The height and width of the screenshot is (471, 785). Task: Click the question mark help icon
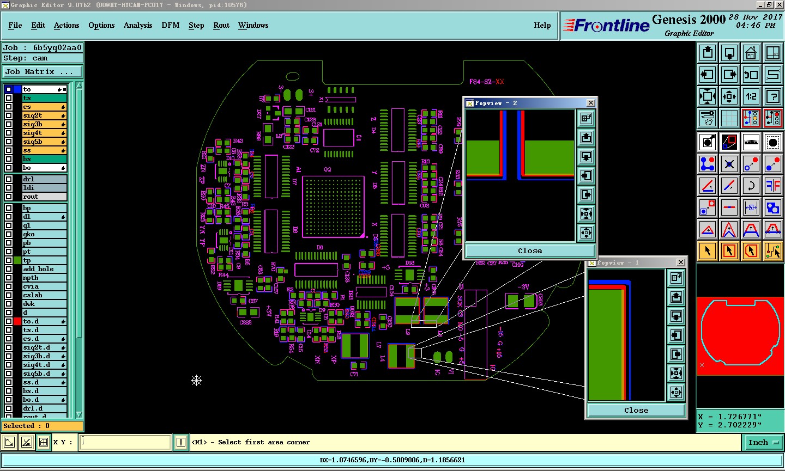[x=773, y=96]
